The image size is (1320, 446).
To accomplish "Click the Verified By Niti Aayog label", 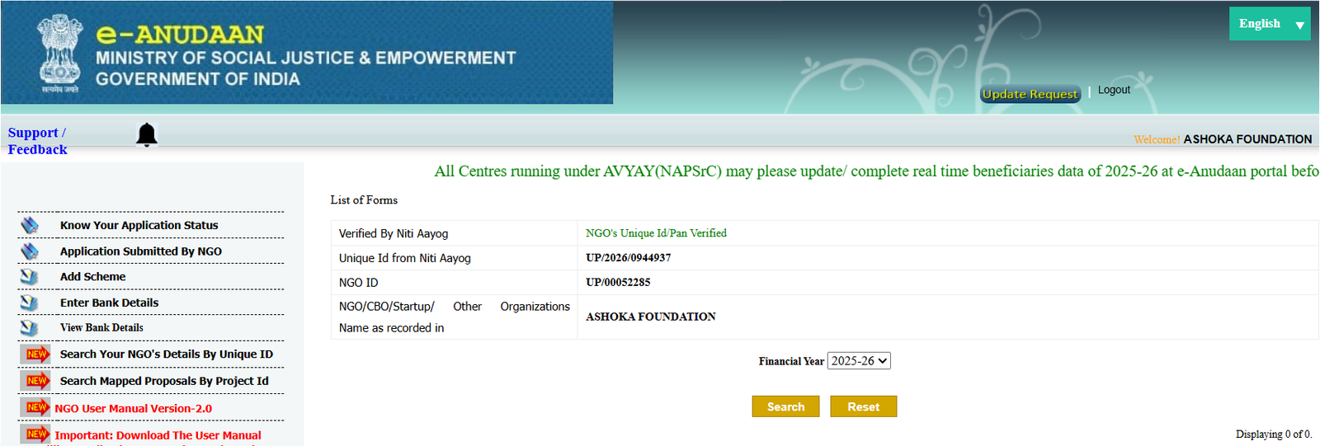I will tap(394, 233).
